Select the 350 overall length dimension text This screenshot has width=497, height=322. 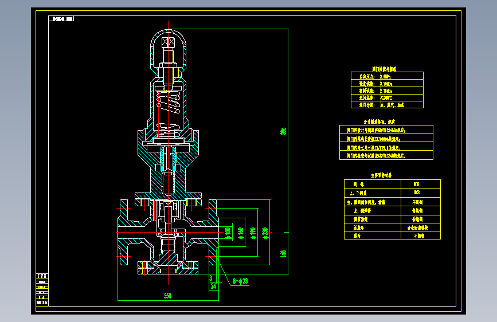[168, 296]
